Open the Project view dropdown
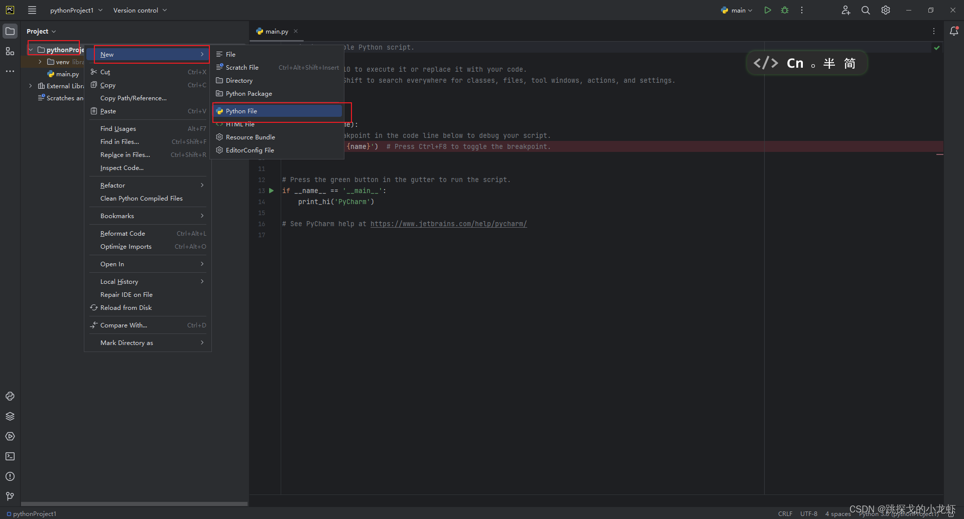 [41, 31]
